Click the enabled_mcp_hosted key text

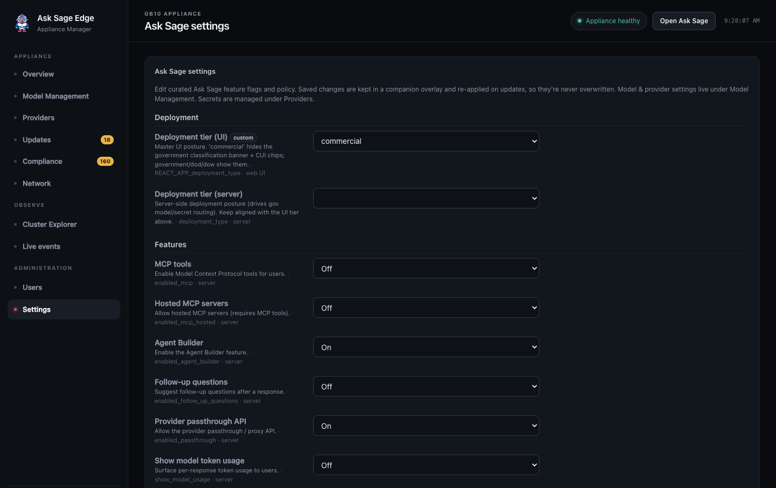(x=185, y=322)
